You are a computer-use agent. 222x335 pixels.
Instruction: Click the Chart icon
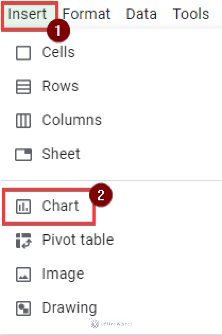(x=23, y=206)
